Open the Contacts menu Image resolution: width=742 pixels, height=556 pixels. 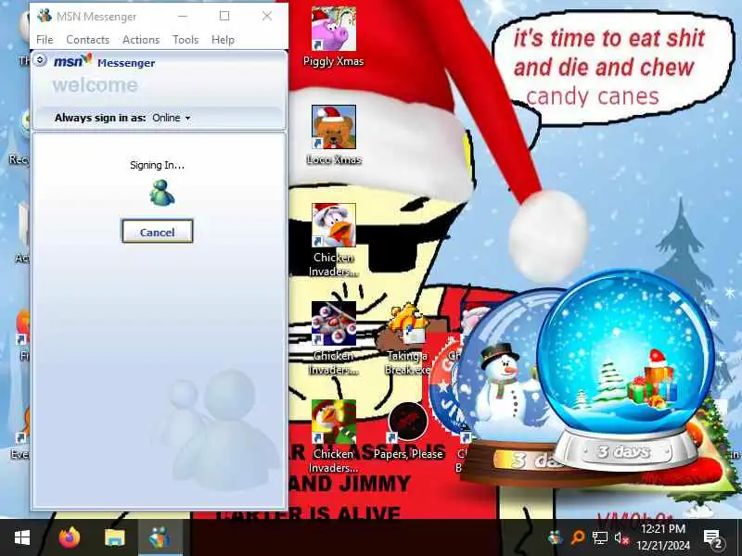(x=87, y=40)
